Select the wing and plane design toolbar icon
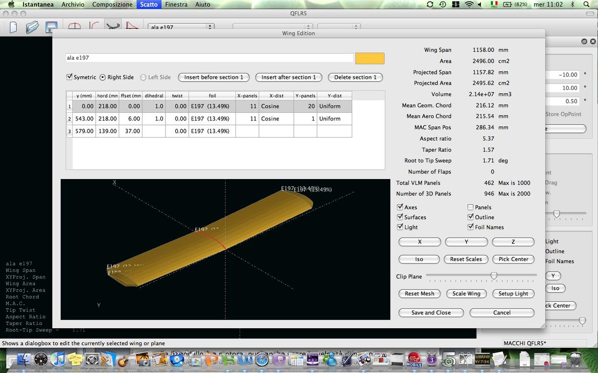Image resolution: width=598 pixels, height=373 pixels. (113, 26)
